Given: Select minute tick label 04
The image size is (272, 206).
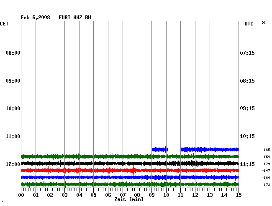Looking at the screenshot, I should click(x=79, y=195).
